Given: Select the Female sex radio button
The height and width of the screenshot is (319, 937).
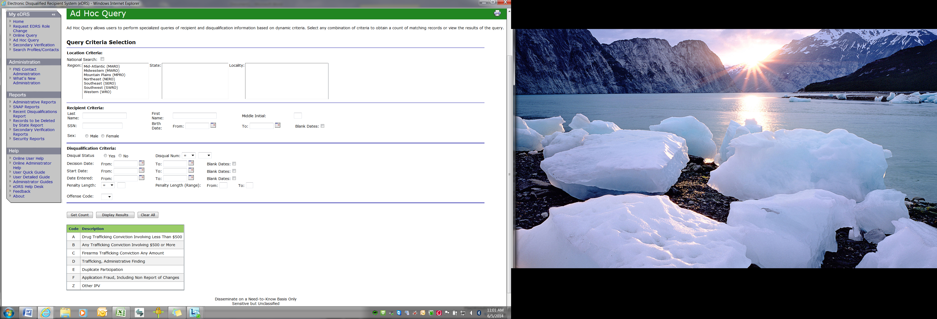Looking at the screenshot, I should 103,136.
